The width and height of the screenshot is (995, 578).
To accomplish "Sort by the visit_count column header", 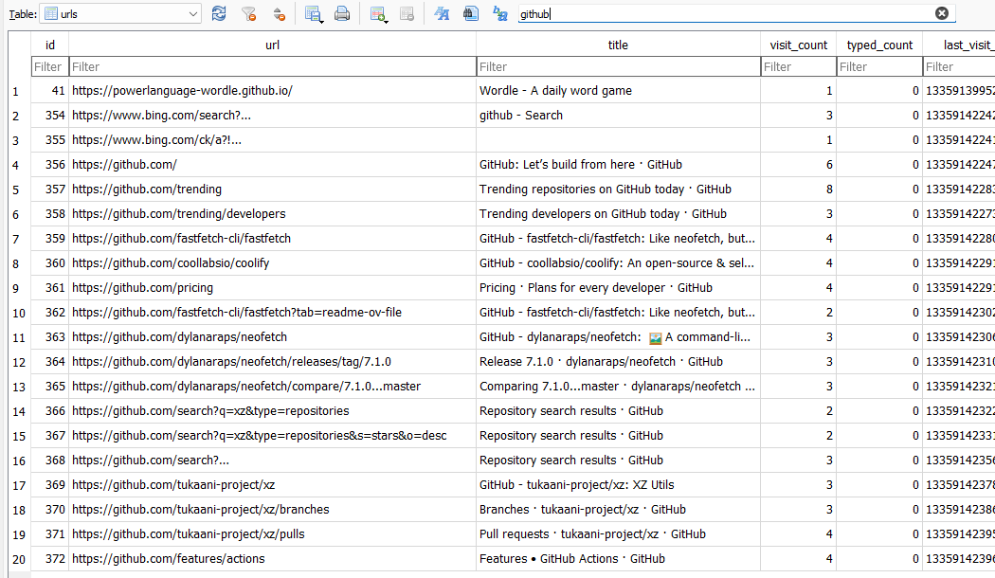I will [x=798, y=45].
